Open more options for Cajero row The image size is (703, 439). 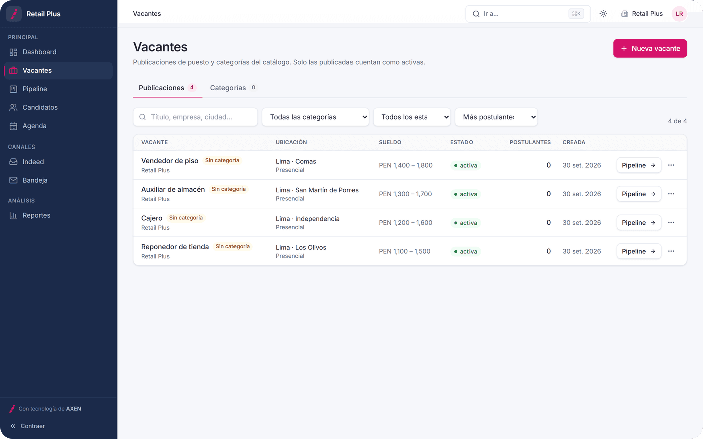coord(671,223)
